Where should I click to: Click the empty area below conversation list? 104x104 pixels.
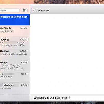15,98
